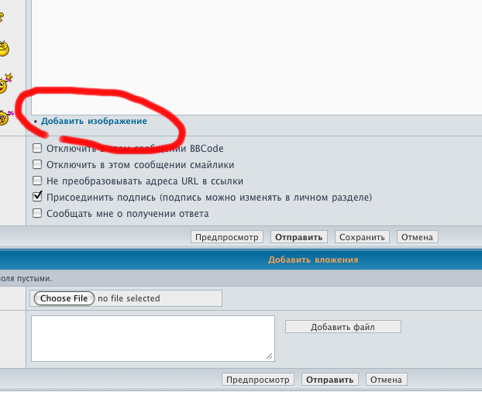
Task: Submit post with the upper 'Отправить' button
Action: click(x=298, y=237)
